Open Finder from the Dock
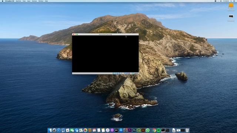This screenshot has height=133, width=237. click(x=50, y=130)
